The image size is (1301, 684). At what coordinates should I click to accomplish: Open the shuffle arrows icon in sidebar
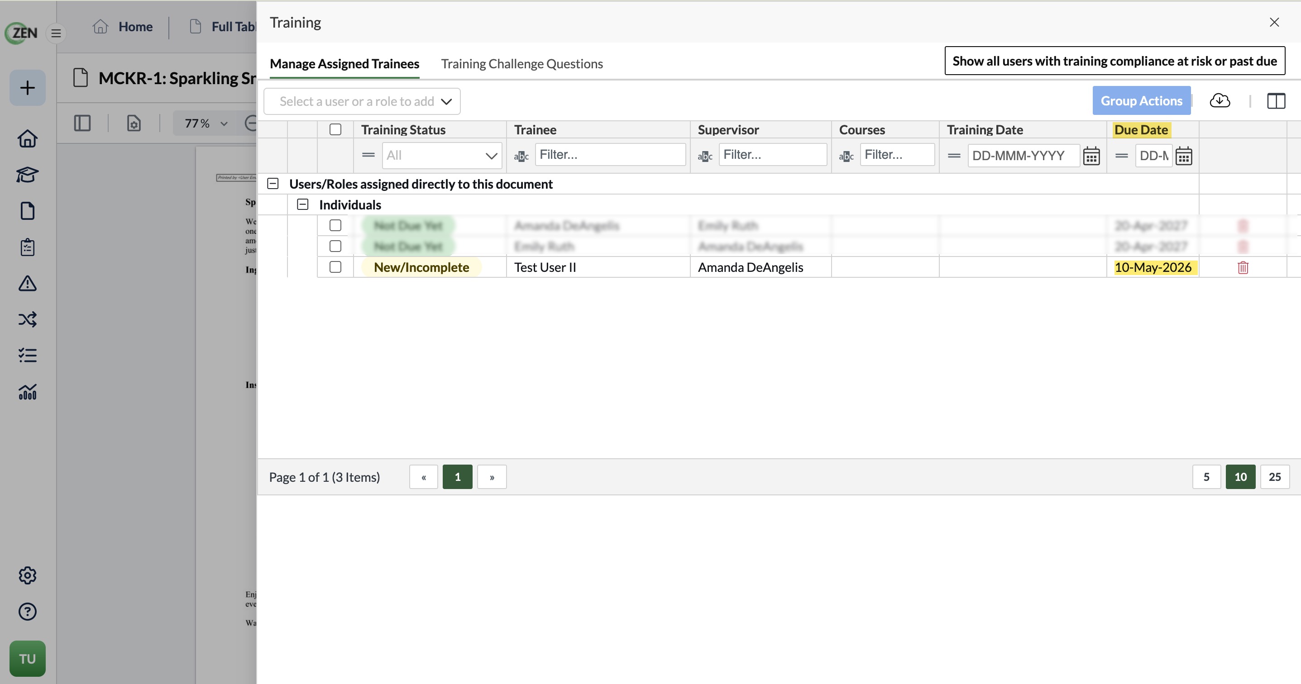point(27,319)
